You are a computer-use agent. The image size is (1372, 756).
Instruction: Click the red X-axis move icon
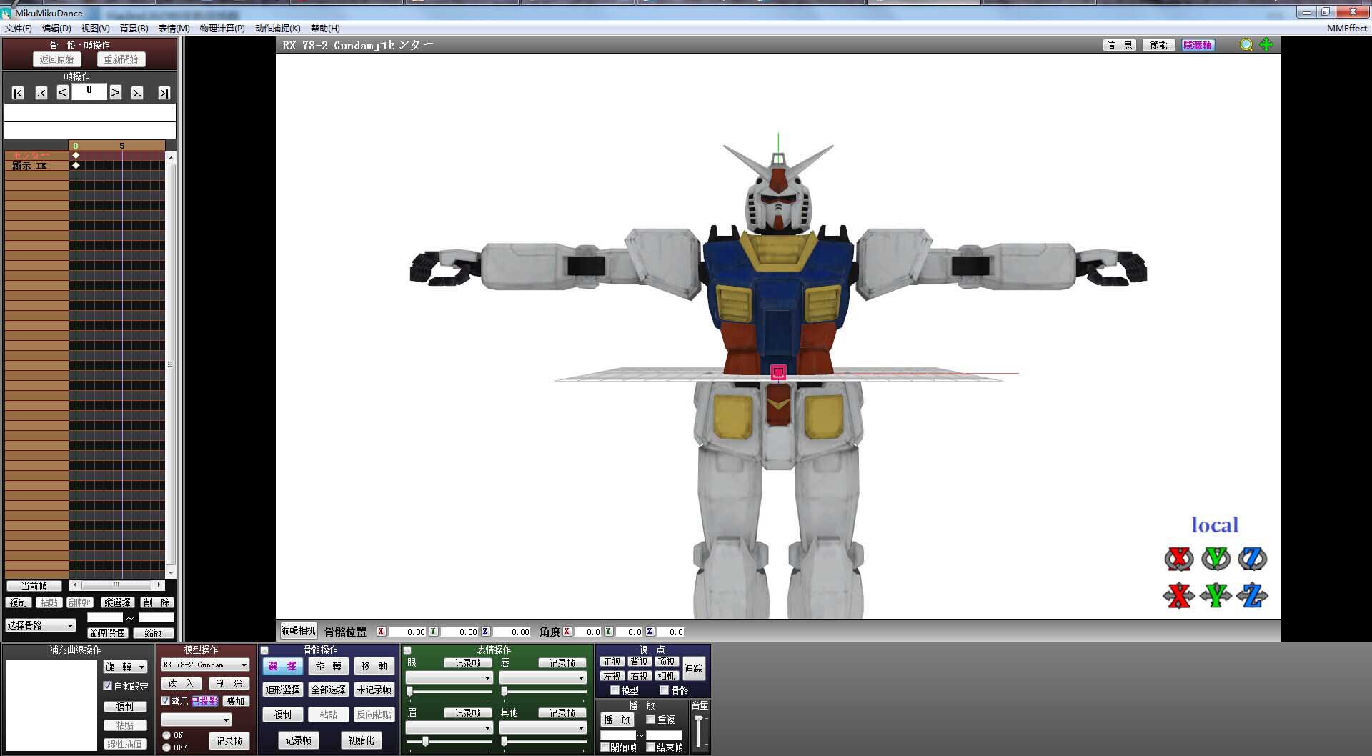1179,595
